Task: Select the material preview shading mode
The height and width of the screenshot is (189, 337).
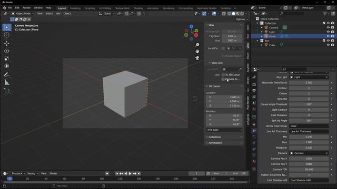Action: (237, 14)
